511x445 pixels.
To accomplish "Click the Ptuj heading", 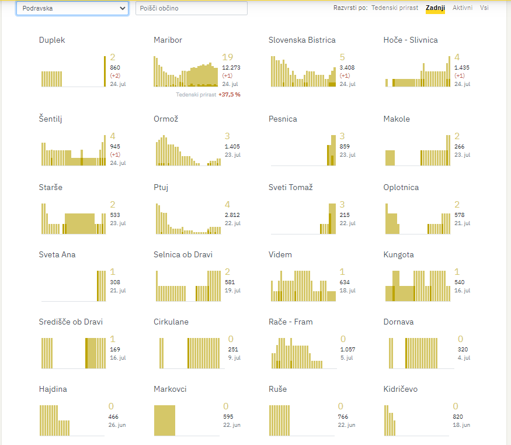I will click(x=161, y=188).
